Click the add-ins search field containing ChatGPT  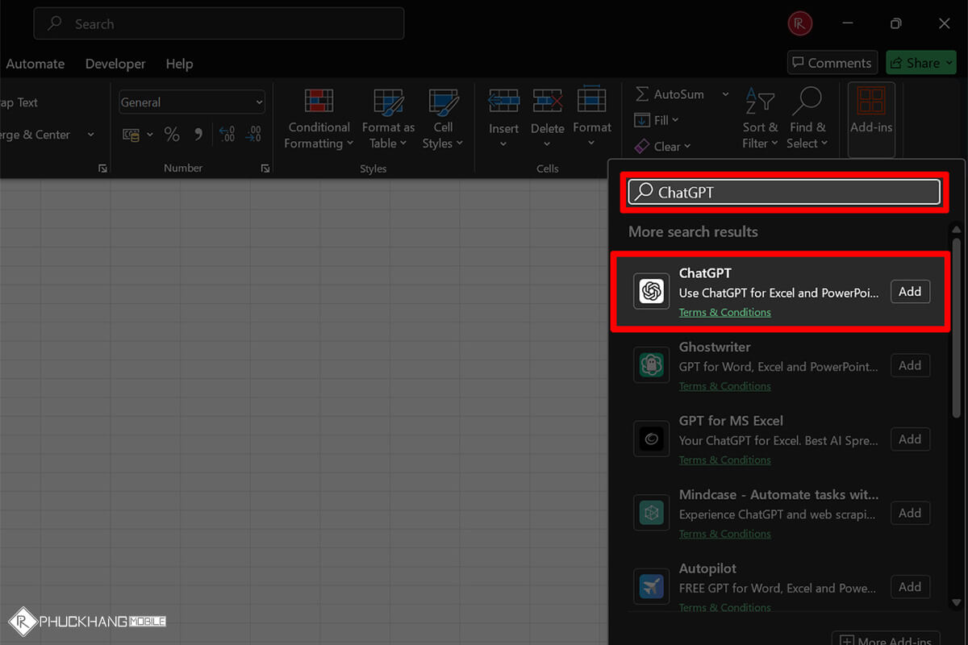click(784, 192)
